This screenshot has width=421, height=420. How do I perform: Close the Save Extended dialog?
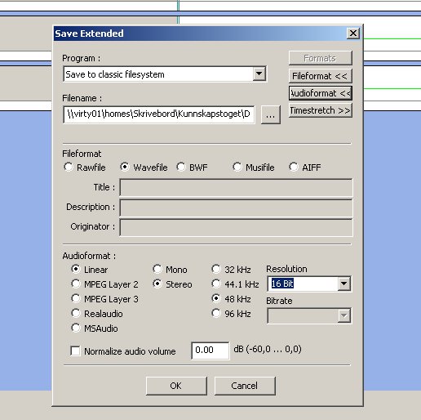[353, 34]
